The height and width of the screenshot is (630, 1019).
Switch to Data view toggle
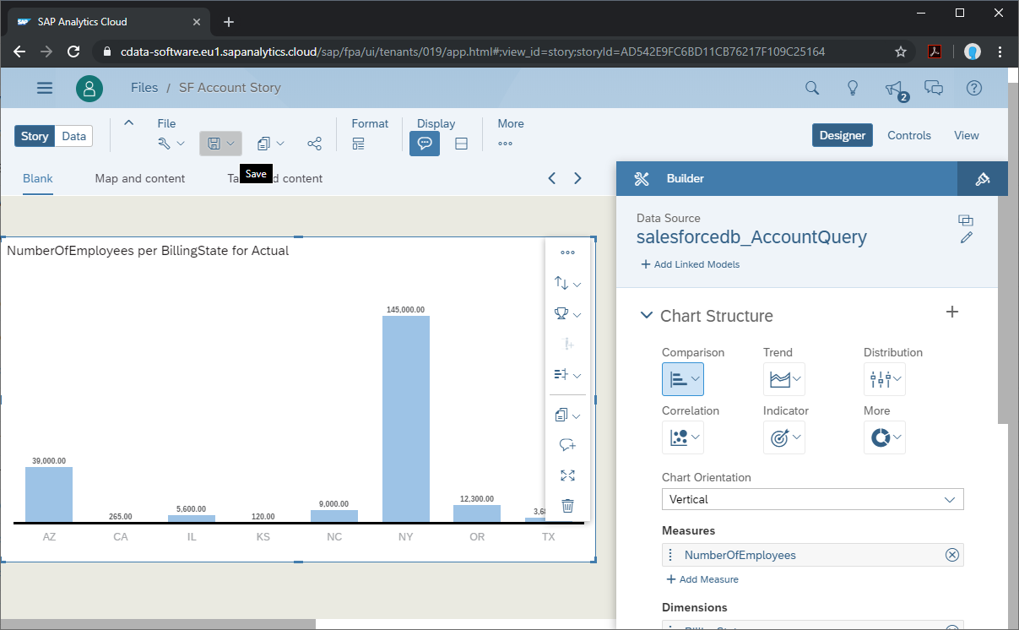(x=73, y=136)
